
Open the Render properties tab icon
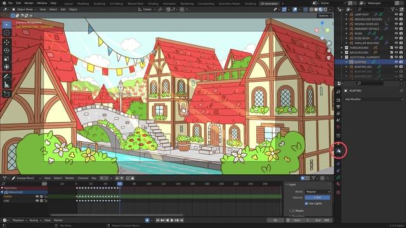pos(338,100)
